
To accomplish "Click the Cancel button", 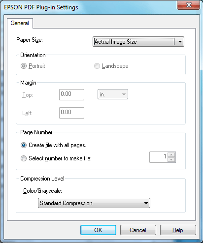I will tap(138, 230).
